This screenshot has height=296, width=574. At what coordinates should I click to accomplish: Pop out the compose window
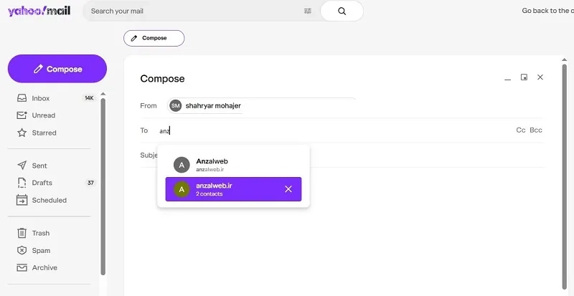click(524, 77)
